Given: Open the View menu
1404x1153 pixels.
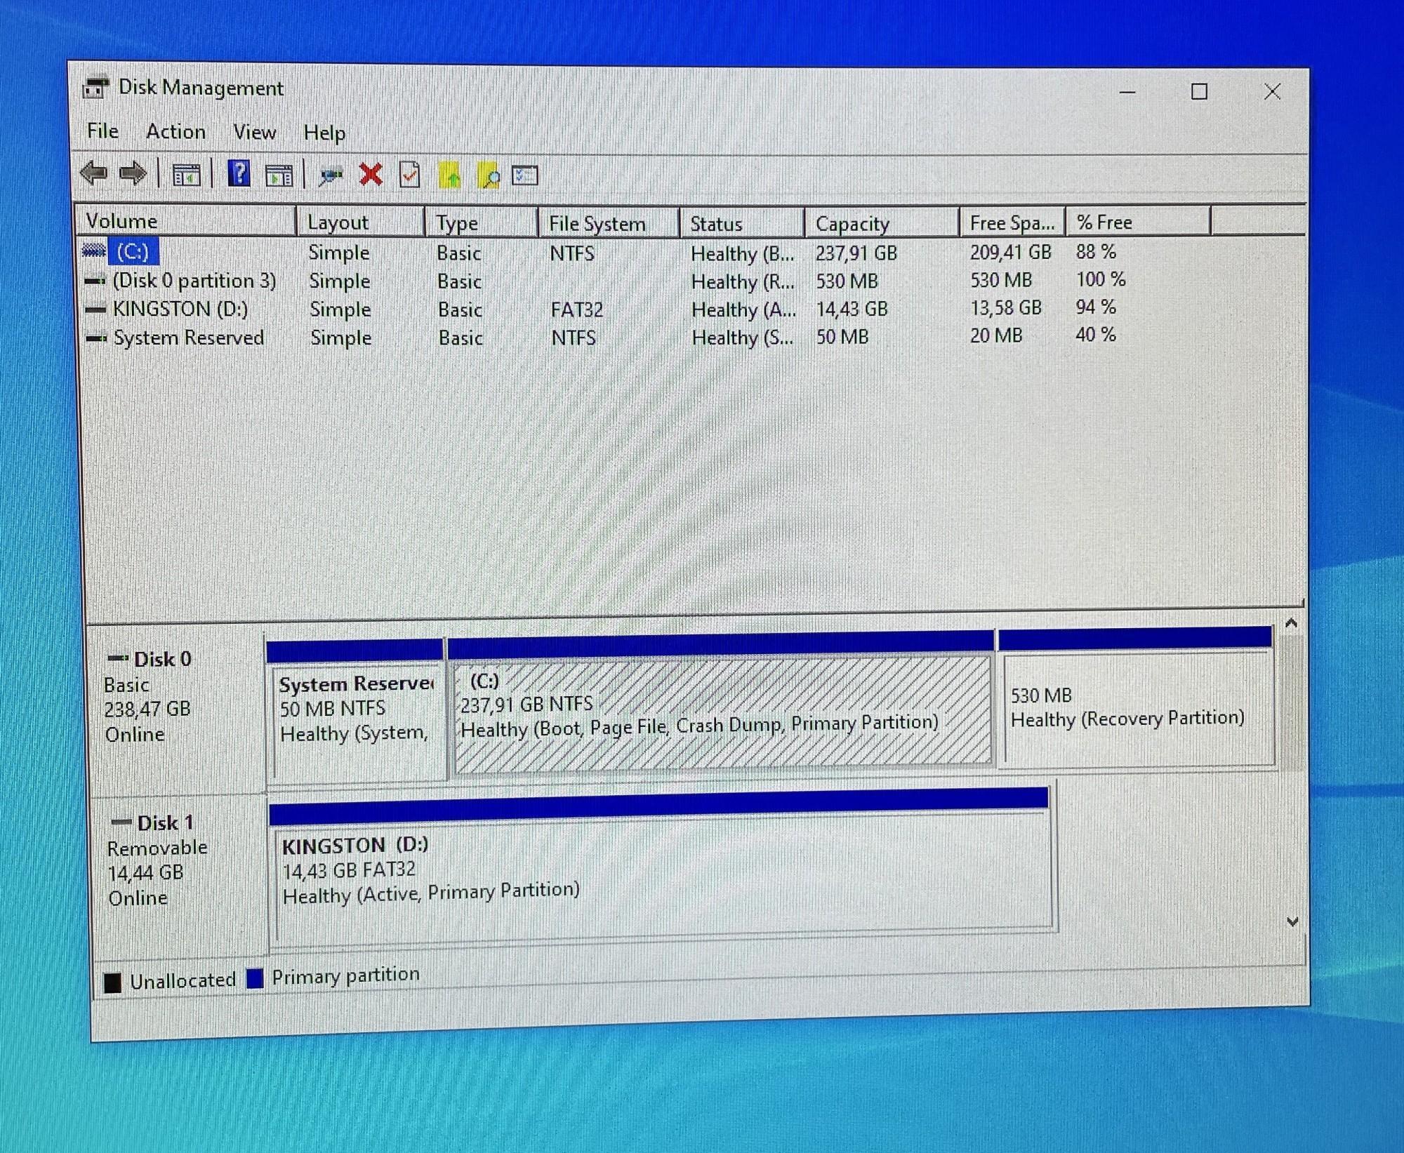Looking at the screenshot, I should click(x=254, y=132).
